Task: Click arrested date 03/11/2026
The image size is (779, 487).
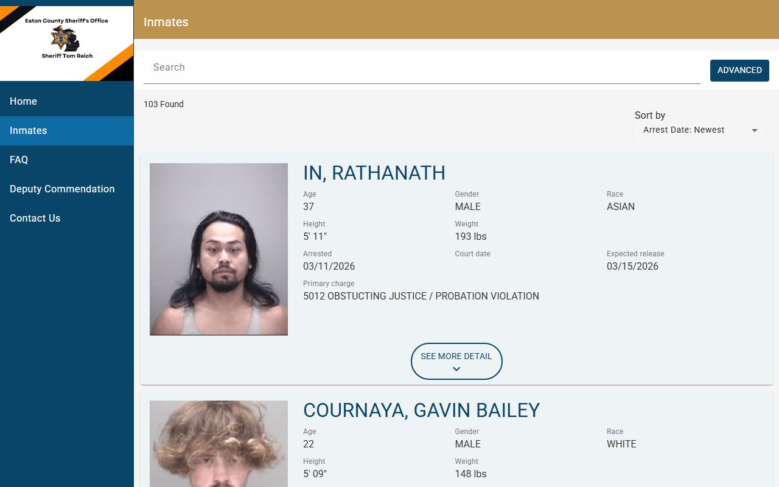Action: (329, 267)
